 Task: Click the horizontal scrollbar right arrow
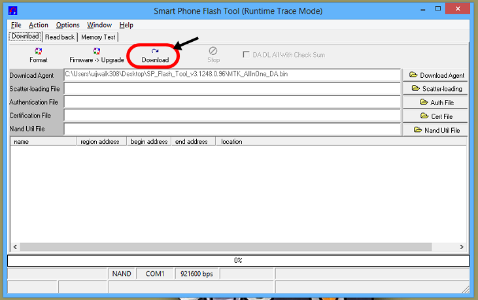462,246
